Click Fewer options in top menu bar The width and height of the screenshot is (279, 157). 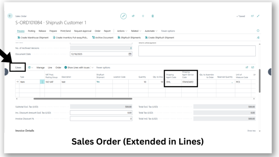pos(168,31)
